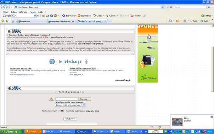This screenshot has height=134, width=214.
Task: Click the file path input field
Action: [x=67, y=99]
